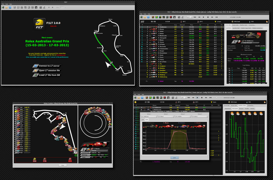
Task: Open the x1 playback speed box
Action: click(x=190, y=17)
